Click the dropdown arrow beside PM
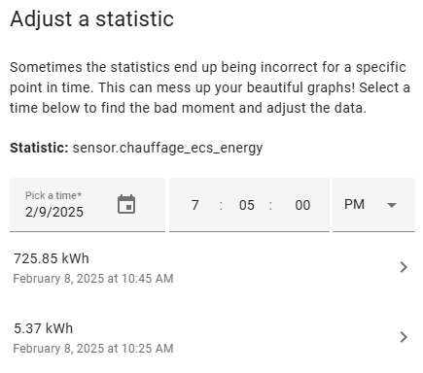 tap(392, 205)
